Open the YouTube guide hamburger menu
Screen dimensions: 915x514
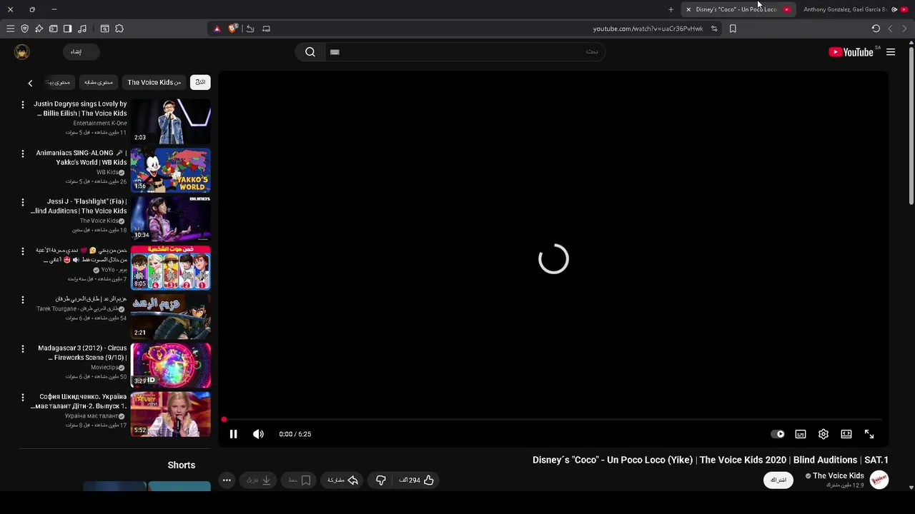click(x=891, y=52)
